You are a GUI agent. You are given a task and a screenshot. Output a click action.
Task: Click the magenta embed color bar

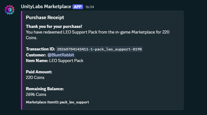tap(22, 60)
